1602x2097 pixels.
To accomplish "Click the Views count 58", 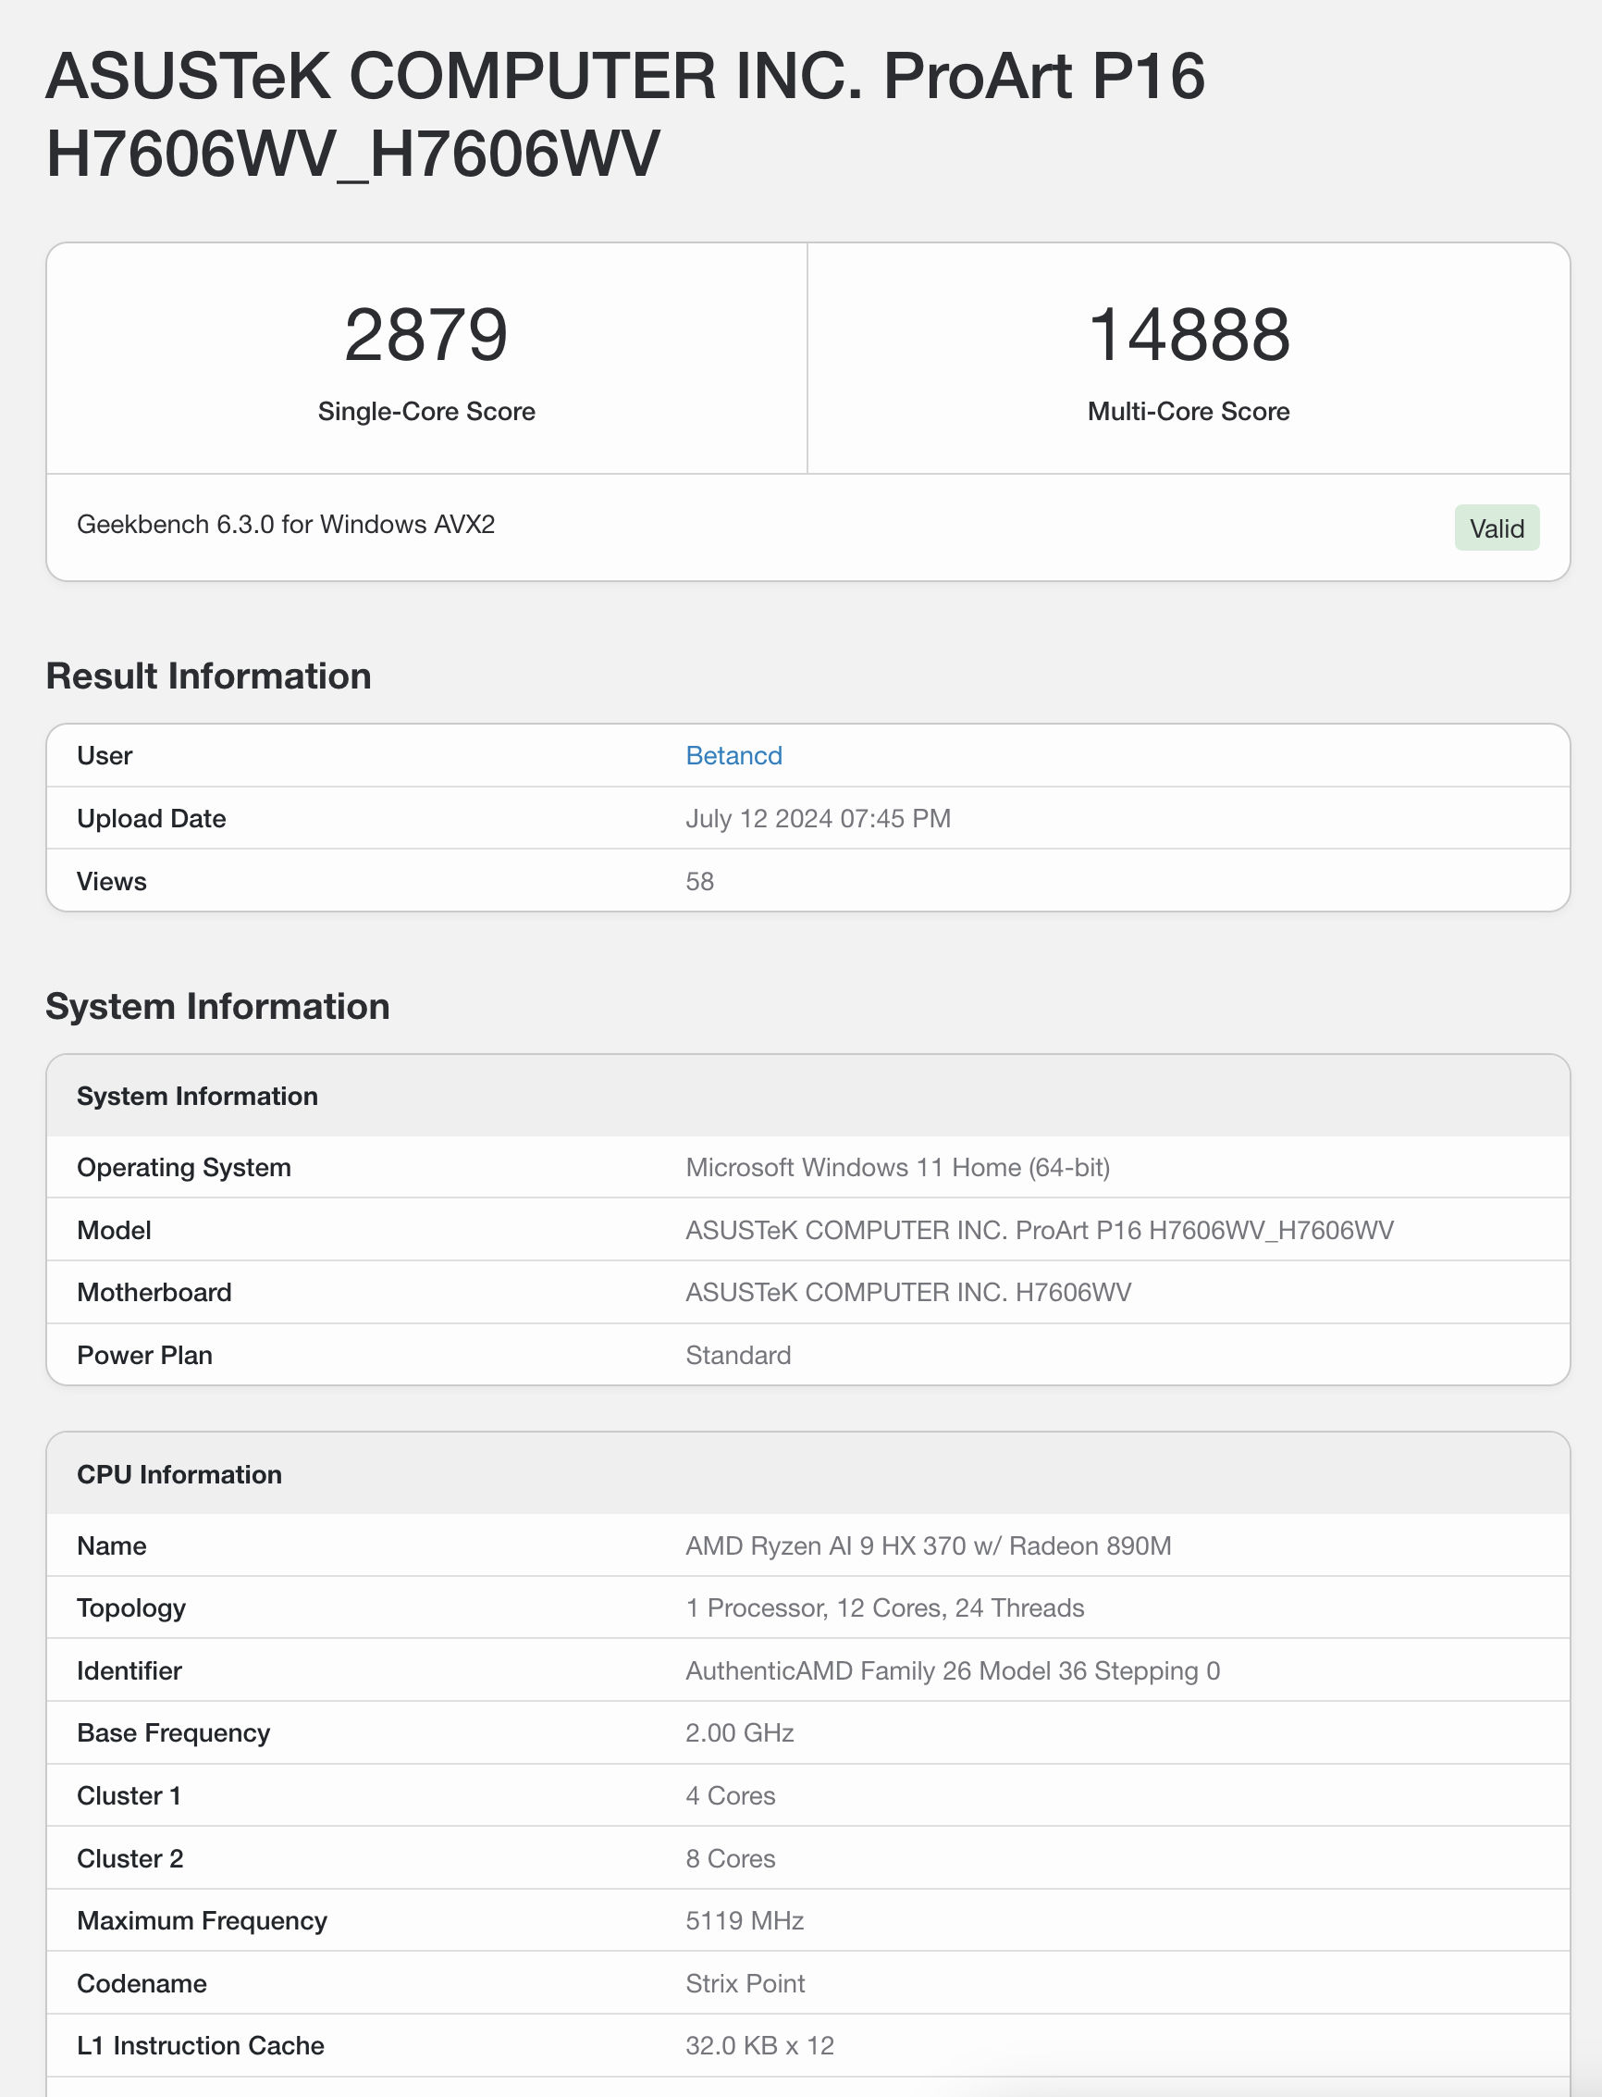I will [x=700, y=882].
